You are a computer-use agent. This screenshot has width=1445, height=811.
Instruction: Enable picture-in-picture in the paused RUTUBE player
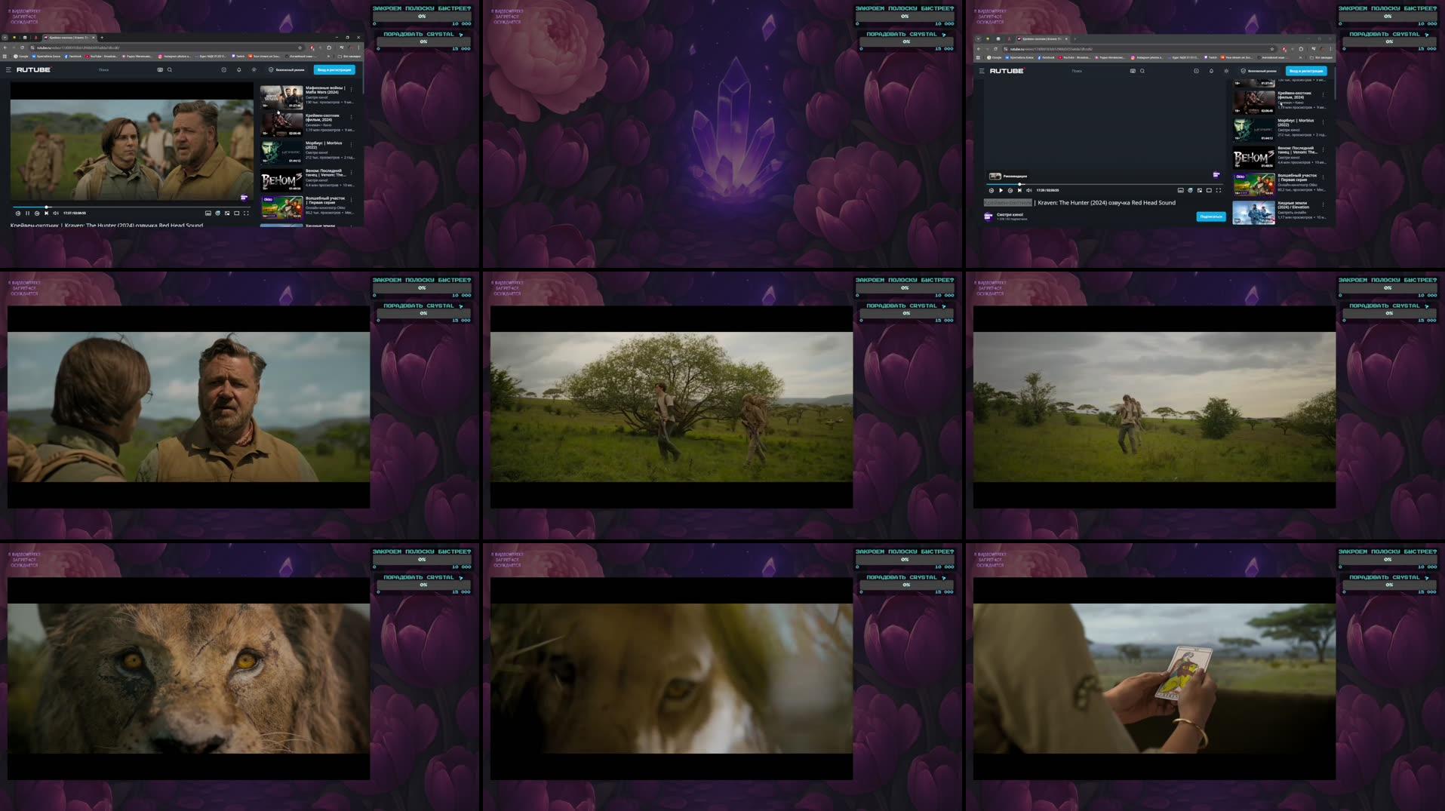1199,190
